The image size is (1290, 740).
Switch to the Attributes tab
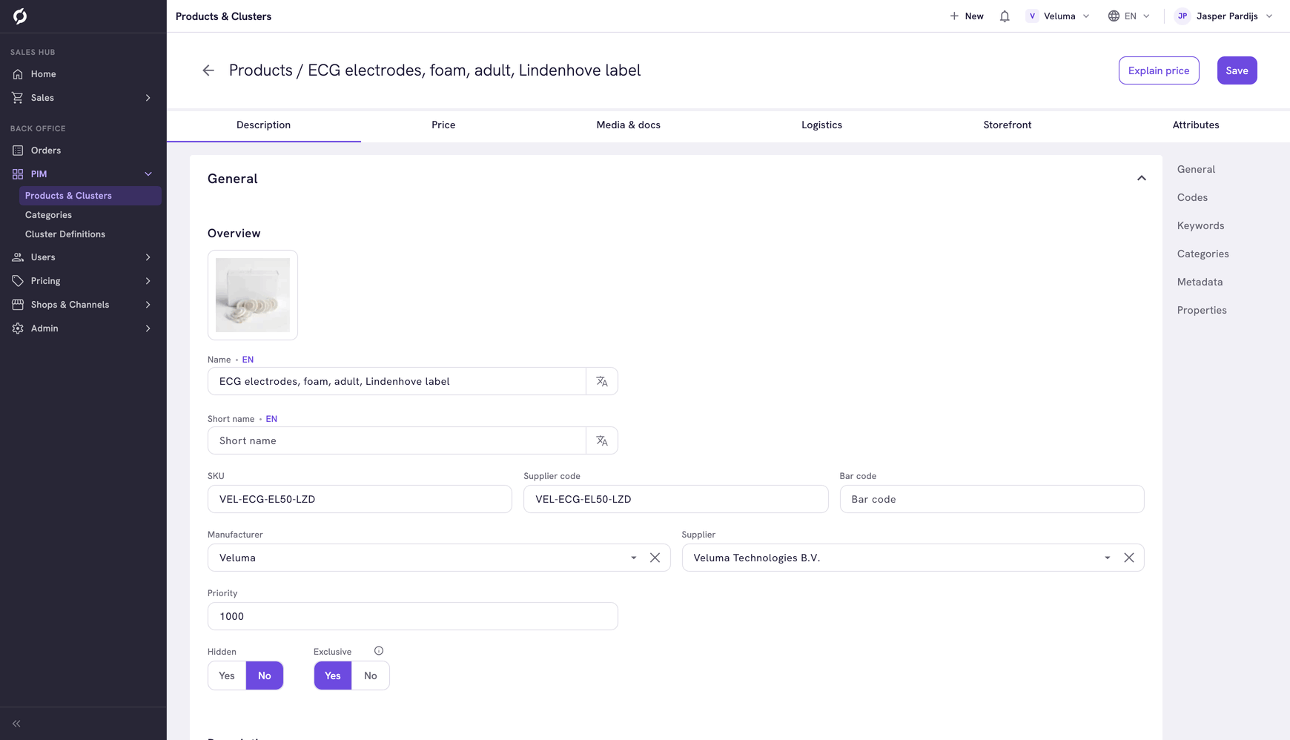(1196, 125)
